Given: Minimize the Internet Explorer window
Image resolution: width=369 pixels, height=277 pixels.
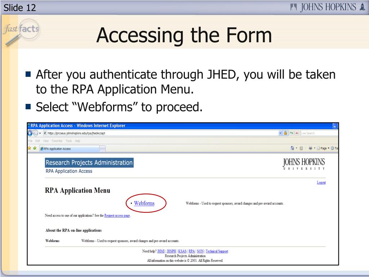Looking at the screenshot, I should tap(335, 126).
